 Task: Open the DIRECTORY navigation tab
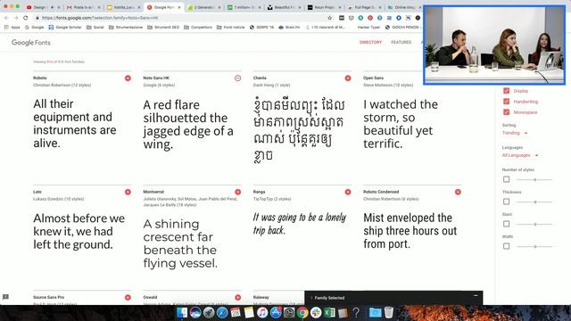coord(370,42)
